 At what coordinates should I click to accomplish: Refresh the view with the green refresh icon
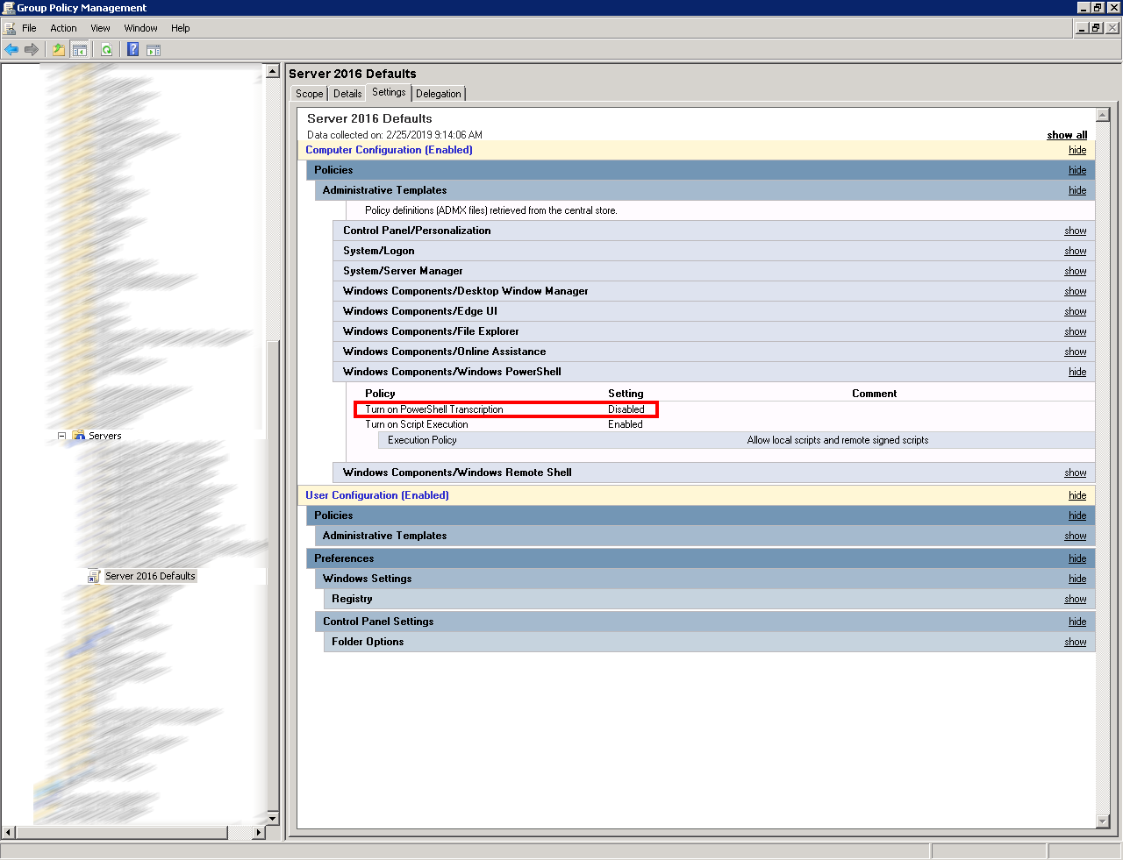tap(106, 49)
